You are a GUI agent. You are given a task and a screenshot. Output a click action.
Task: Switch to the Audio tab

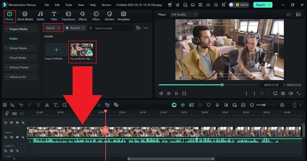click(x=40, y=16)
